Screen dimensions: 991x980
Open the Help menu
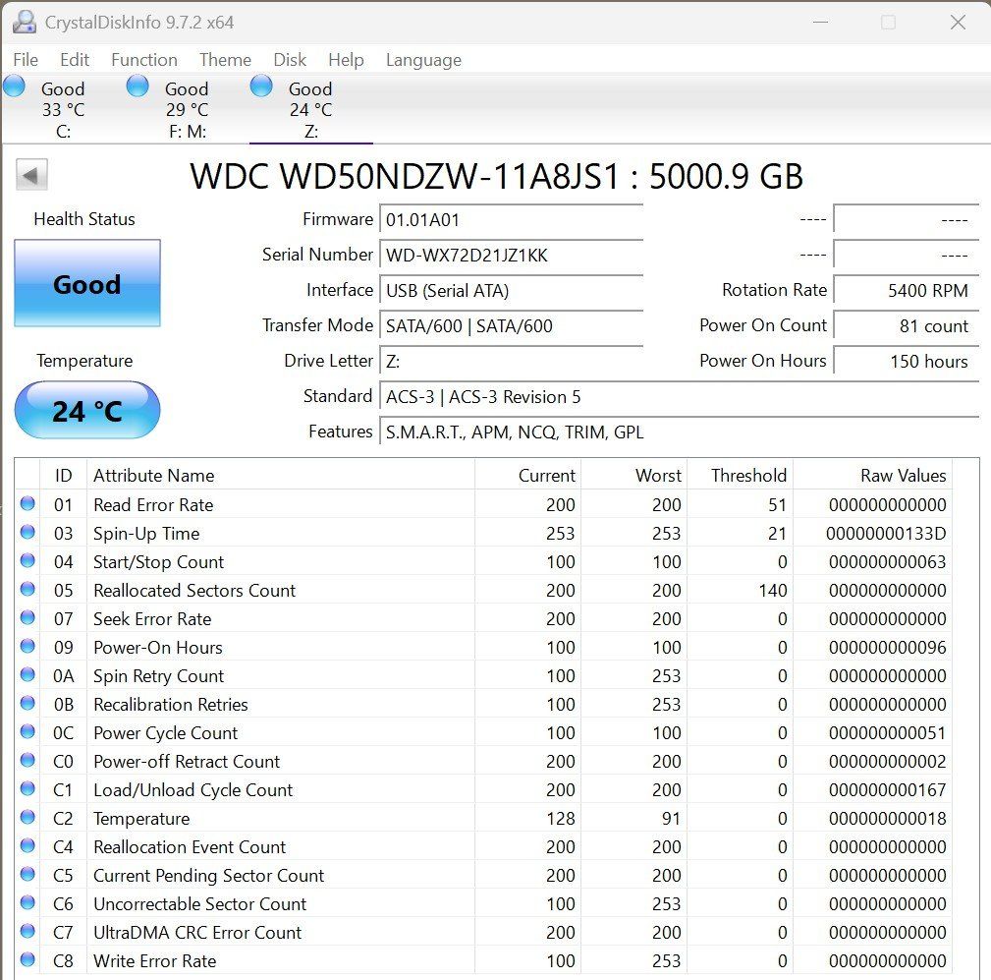[346, 60]
